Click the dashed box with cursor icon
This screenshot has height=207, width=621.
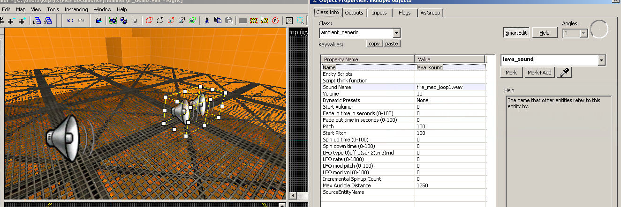click(x=301, y=20)
